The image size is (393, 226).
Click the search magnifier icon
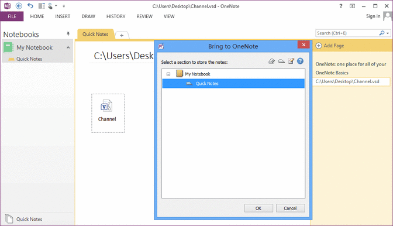click(382, 33)
